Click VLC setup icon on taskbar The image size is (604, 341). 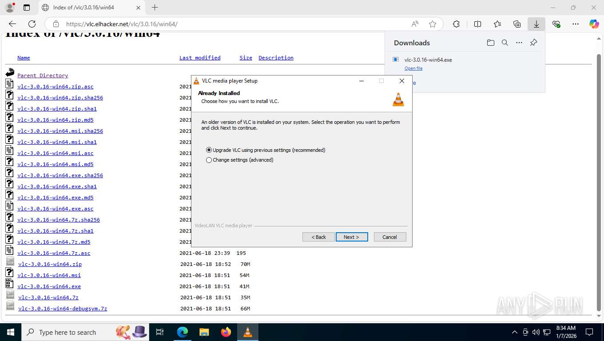point(248,332)
